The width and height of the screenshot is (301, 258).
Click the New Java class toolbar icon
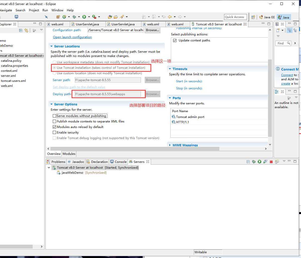pos(64,17)
